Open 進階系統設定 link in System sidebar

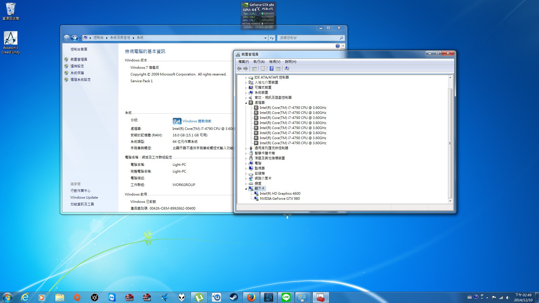coord(80,80)
